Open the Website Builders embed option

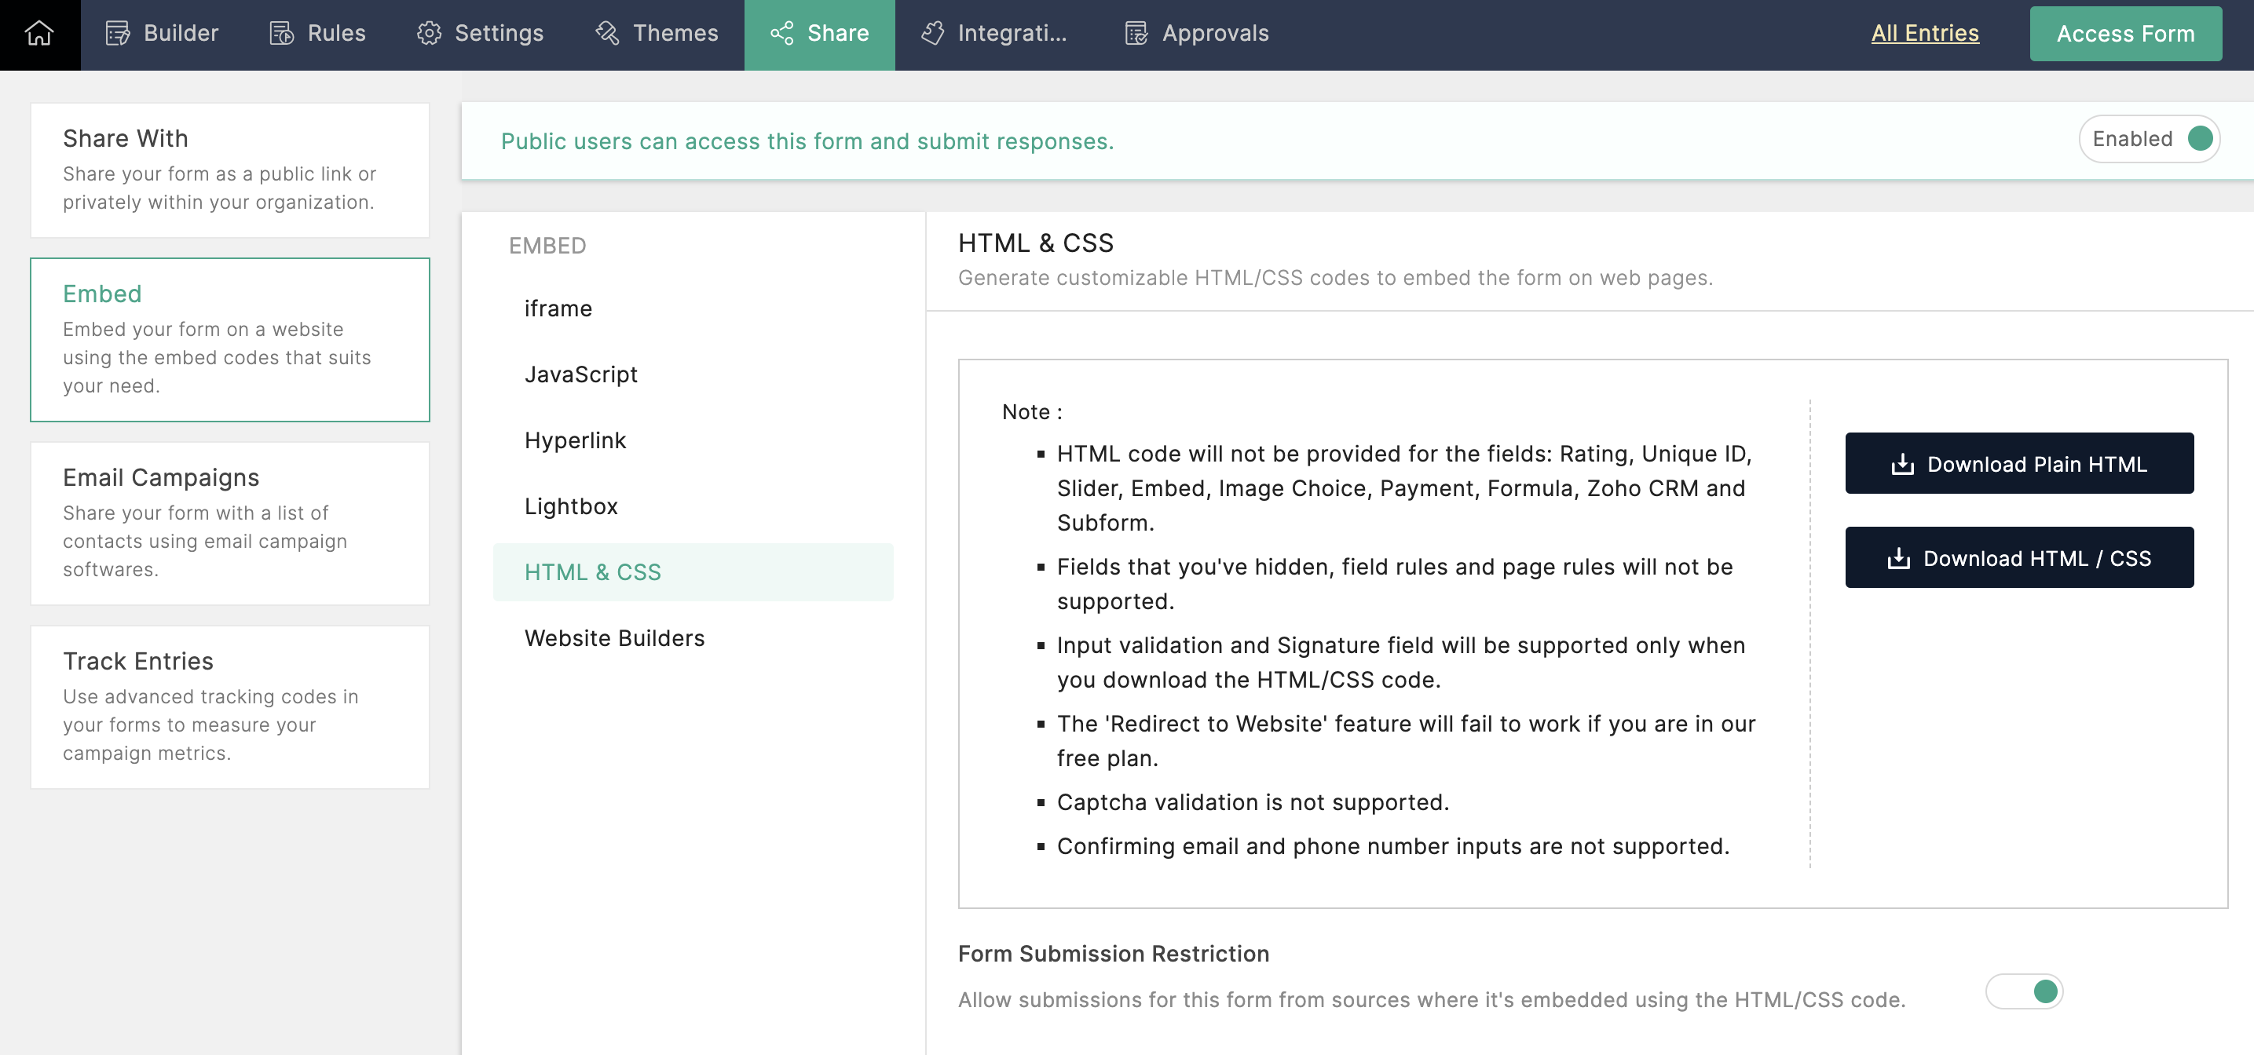614,639
